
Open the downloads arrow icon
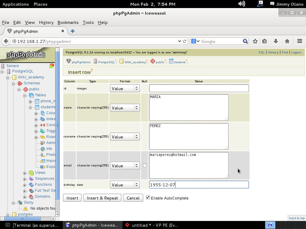tap(276, 41)
